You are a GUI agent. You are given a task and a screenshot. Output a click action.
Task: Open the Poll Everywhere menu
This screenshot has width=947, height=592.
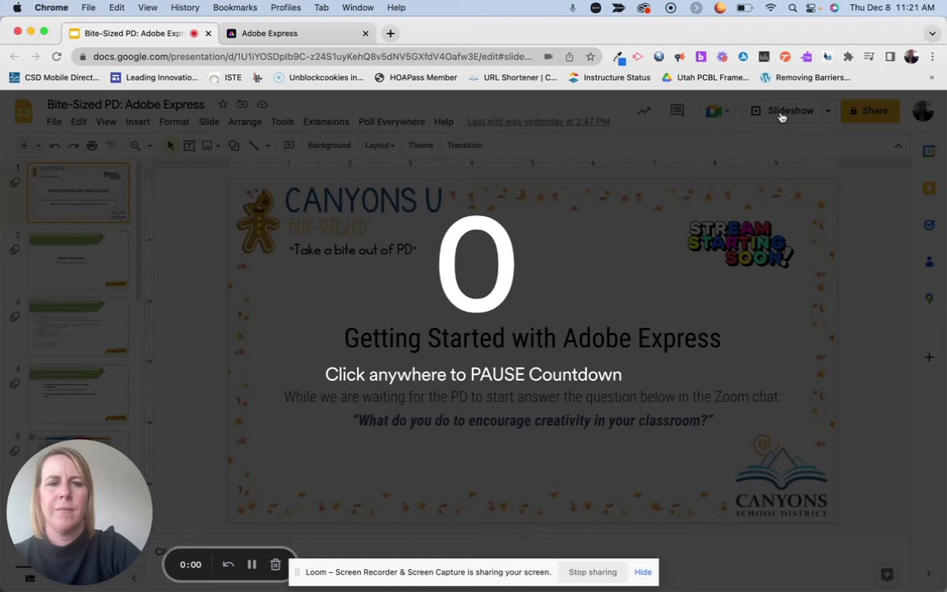[391, 122]
